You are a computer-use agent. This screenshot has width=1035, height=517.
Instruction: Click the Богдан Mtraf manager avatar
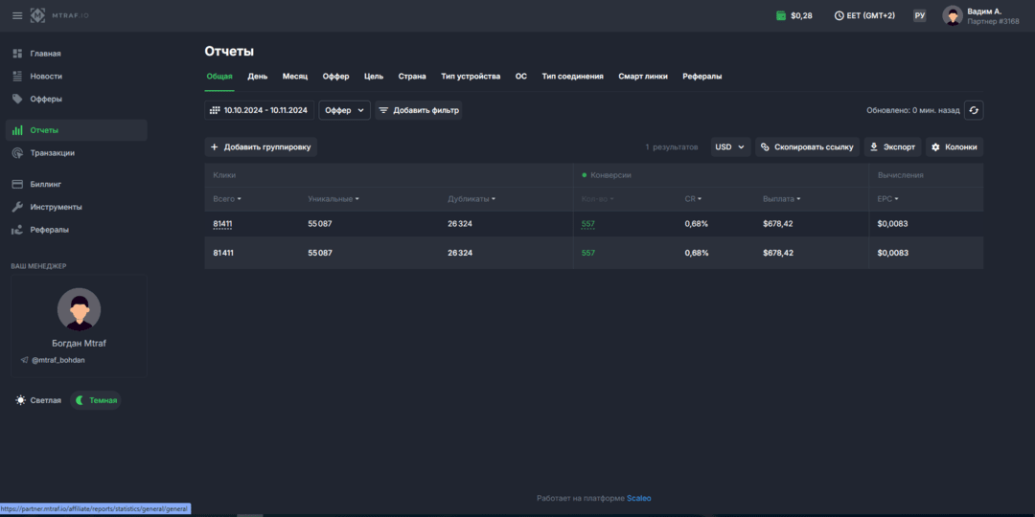click(x=80, y=308)
